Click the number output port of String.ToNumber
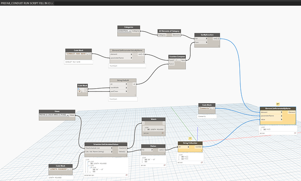Image resolution: width=301 pixels, height=181 pixels. pyautogui.click(x=198, y=147)
